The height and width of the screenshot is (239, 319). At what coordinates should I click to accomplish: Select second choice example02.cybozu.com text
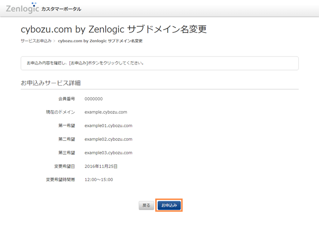point(108,139)
